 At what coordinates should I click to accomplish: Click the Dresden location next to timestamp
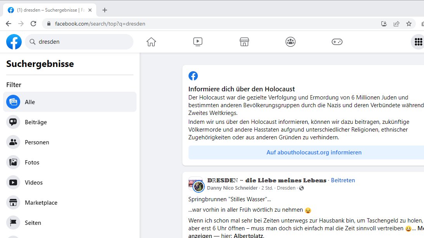tap(286, 188)
